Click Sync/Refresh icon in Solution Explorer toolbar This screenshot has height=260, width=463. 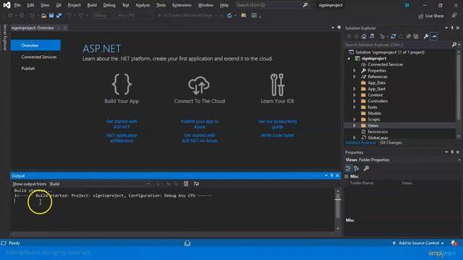click(394, 36)
